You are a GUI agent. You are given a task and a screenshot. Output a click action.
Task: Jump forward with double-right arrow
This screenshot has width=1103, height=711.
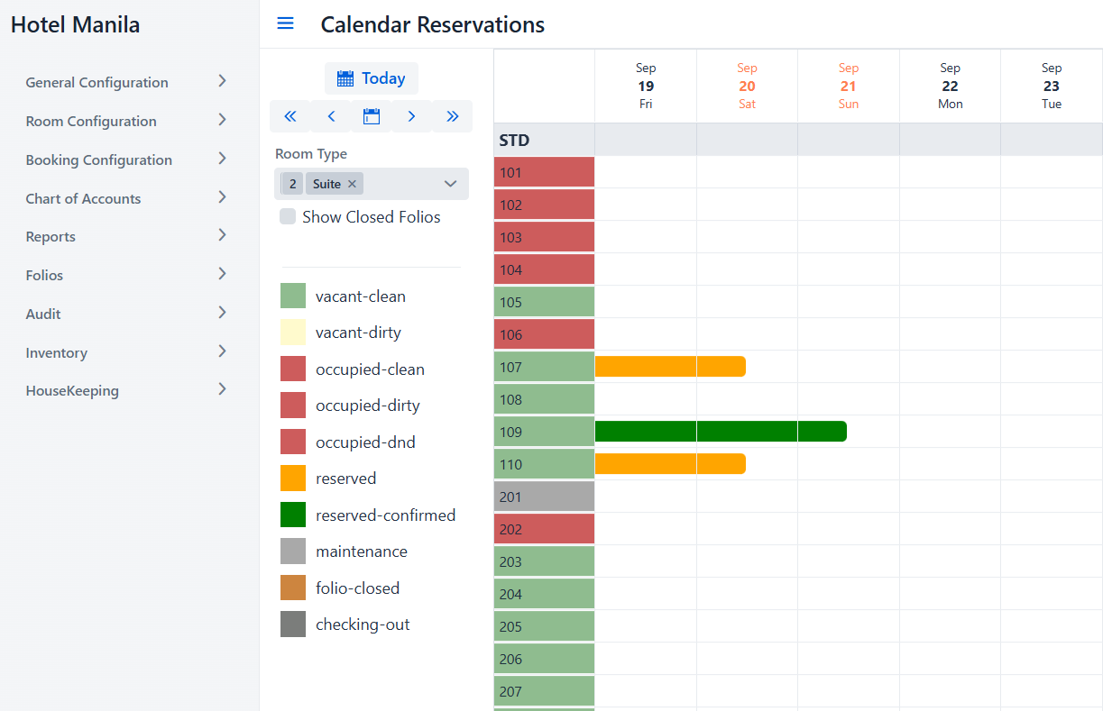(452, 116)
